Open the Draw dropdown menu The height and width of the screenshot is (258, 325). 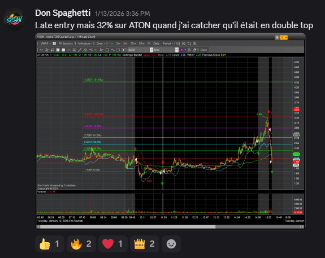tap(101, 43)
